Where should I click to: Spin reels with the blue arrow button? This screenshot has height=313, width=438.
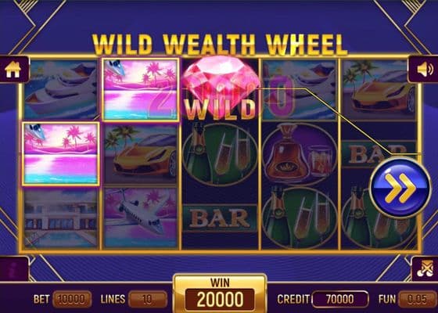pos(400,187)
